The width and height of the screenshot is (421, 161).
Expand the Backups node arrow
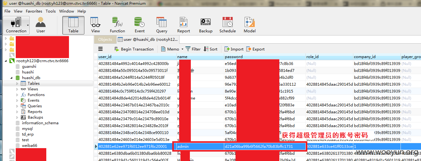point(17,117)
